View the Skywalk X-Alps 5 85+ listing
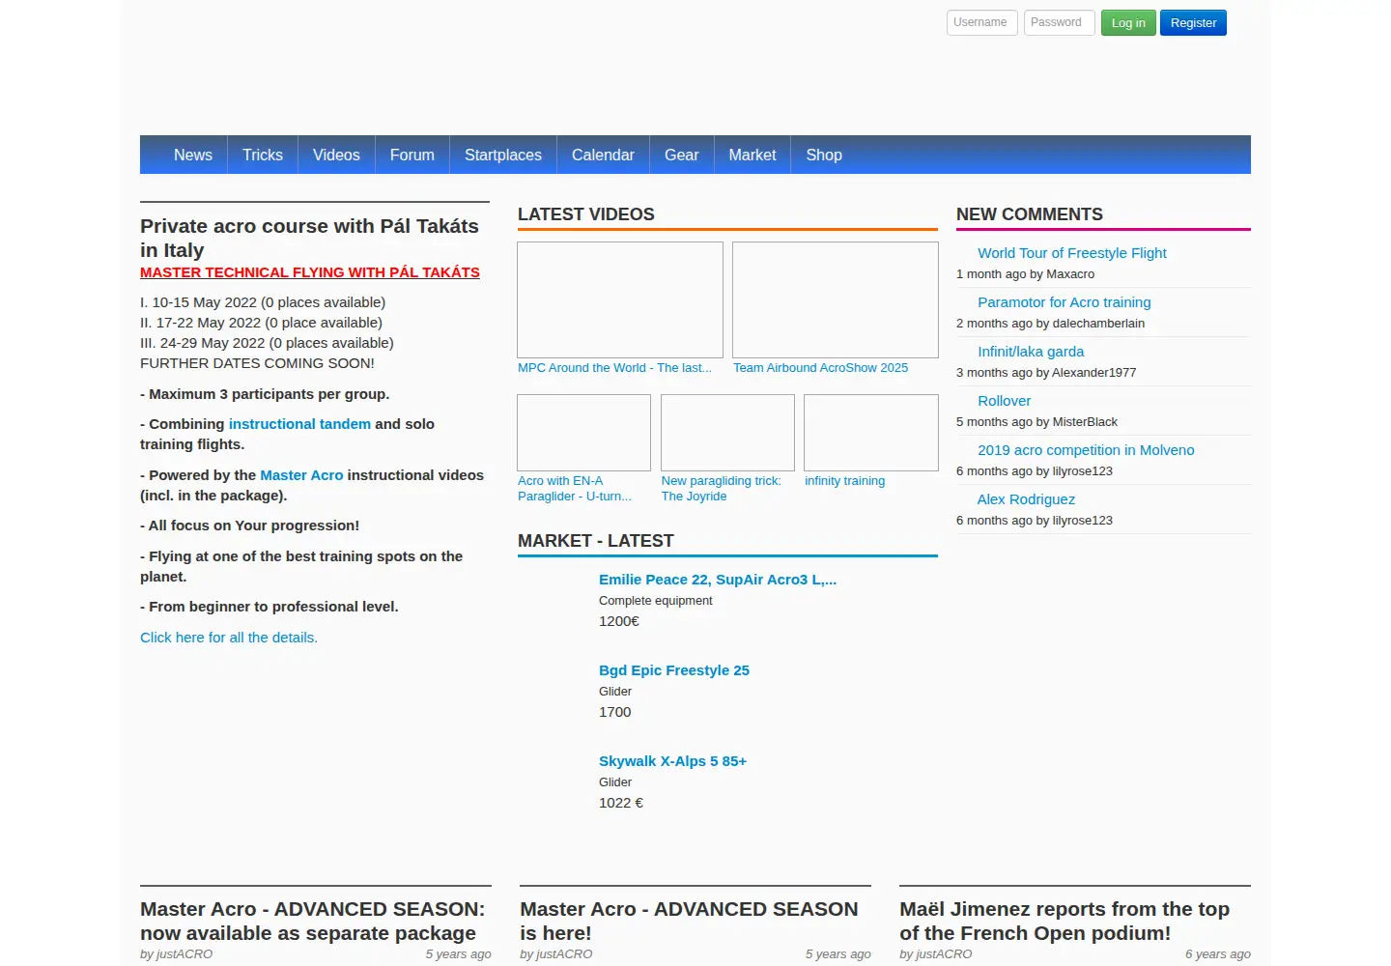1391x966 pixels. pos(672,761)
